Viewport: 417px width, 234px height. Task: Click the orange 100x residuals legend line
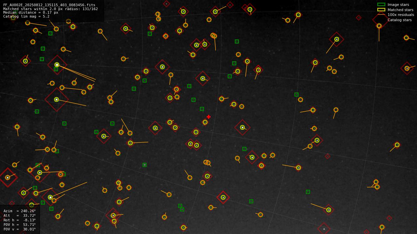click(381, 15)
